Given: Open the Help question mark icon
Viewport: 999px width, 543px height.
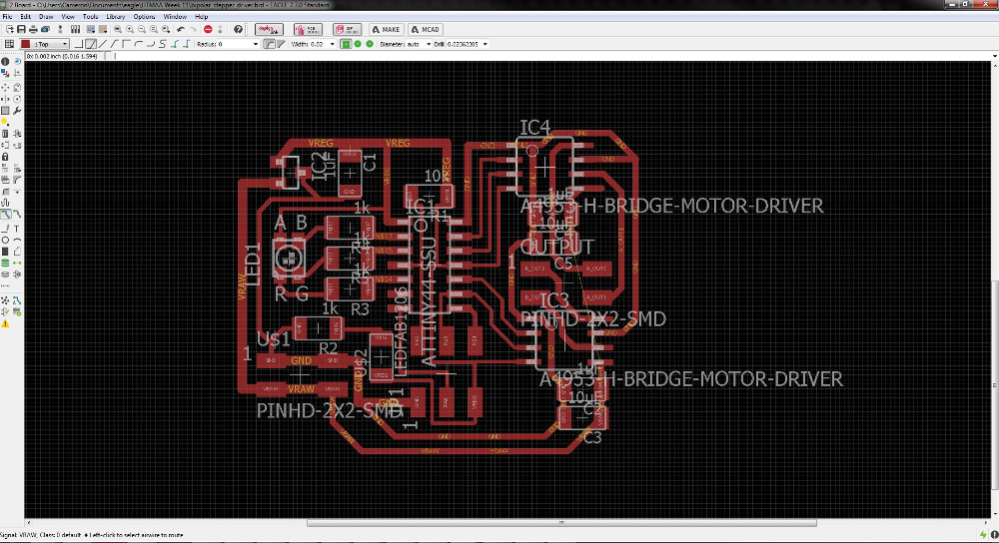Looking at the screenshot, I should (x=238, y=29).
